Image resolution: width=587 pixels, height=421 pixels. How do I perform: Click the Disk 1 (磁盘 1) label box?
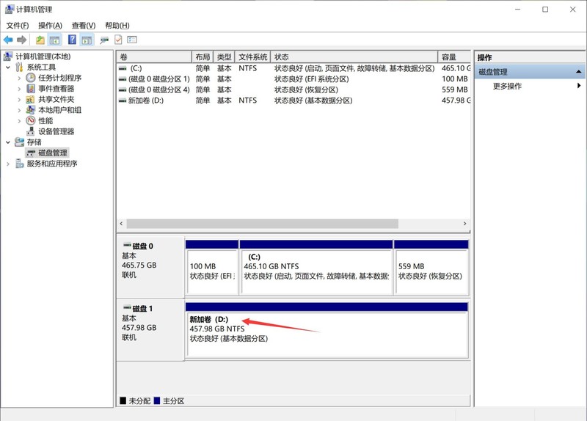click(x=150, y=330)
